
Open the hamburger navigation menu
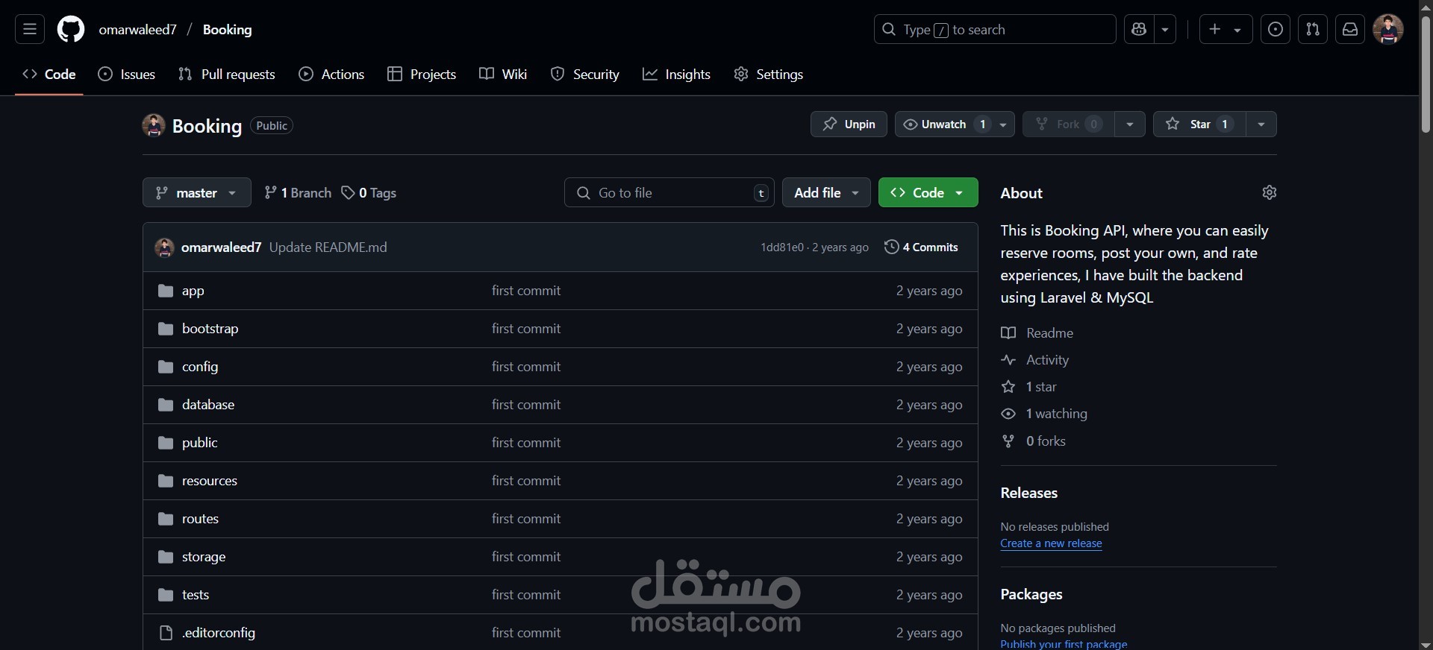click(x=30, y=29)
